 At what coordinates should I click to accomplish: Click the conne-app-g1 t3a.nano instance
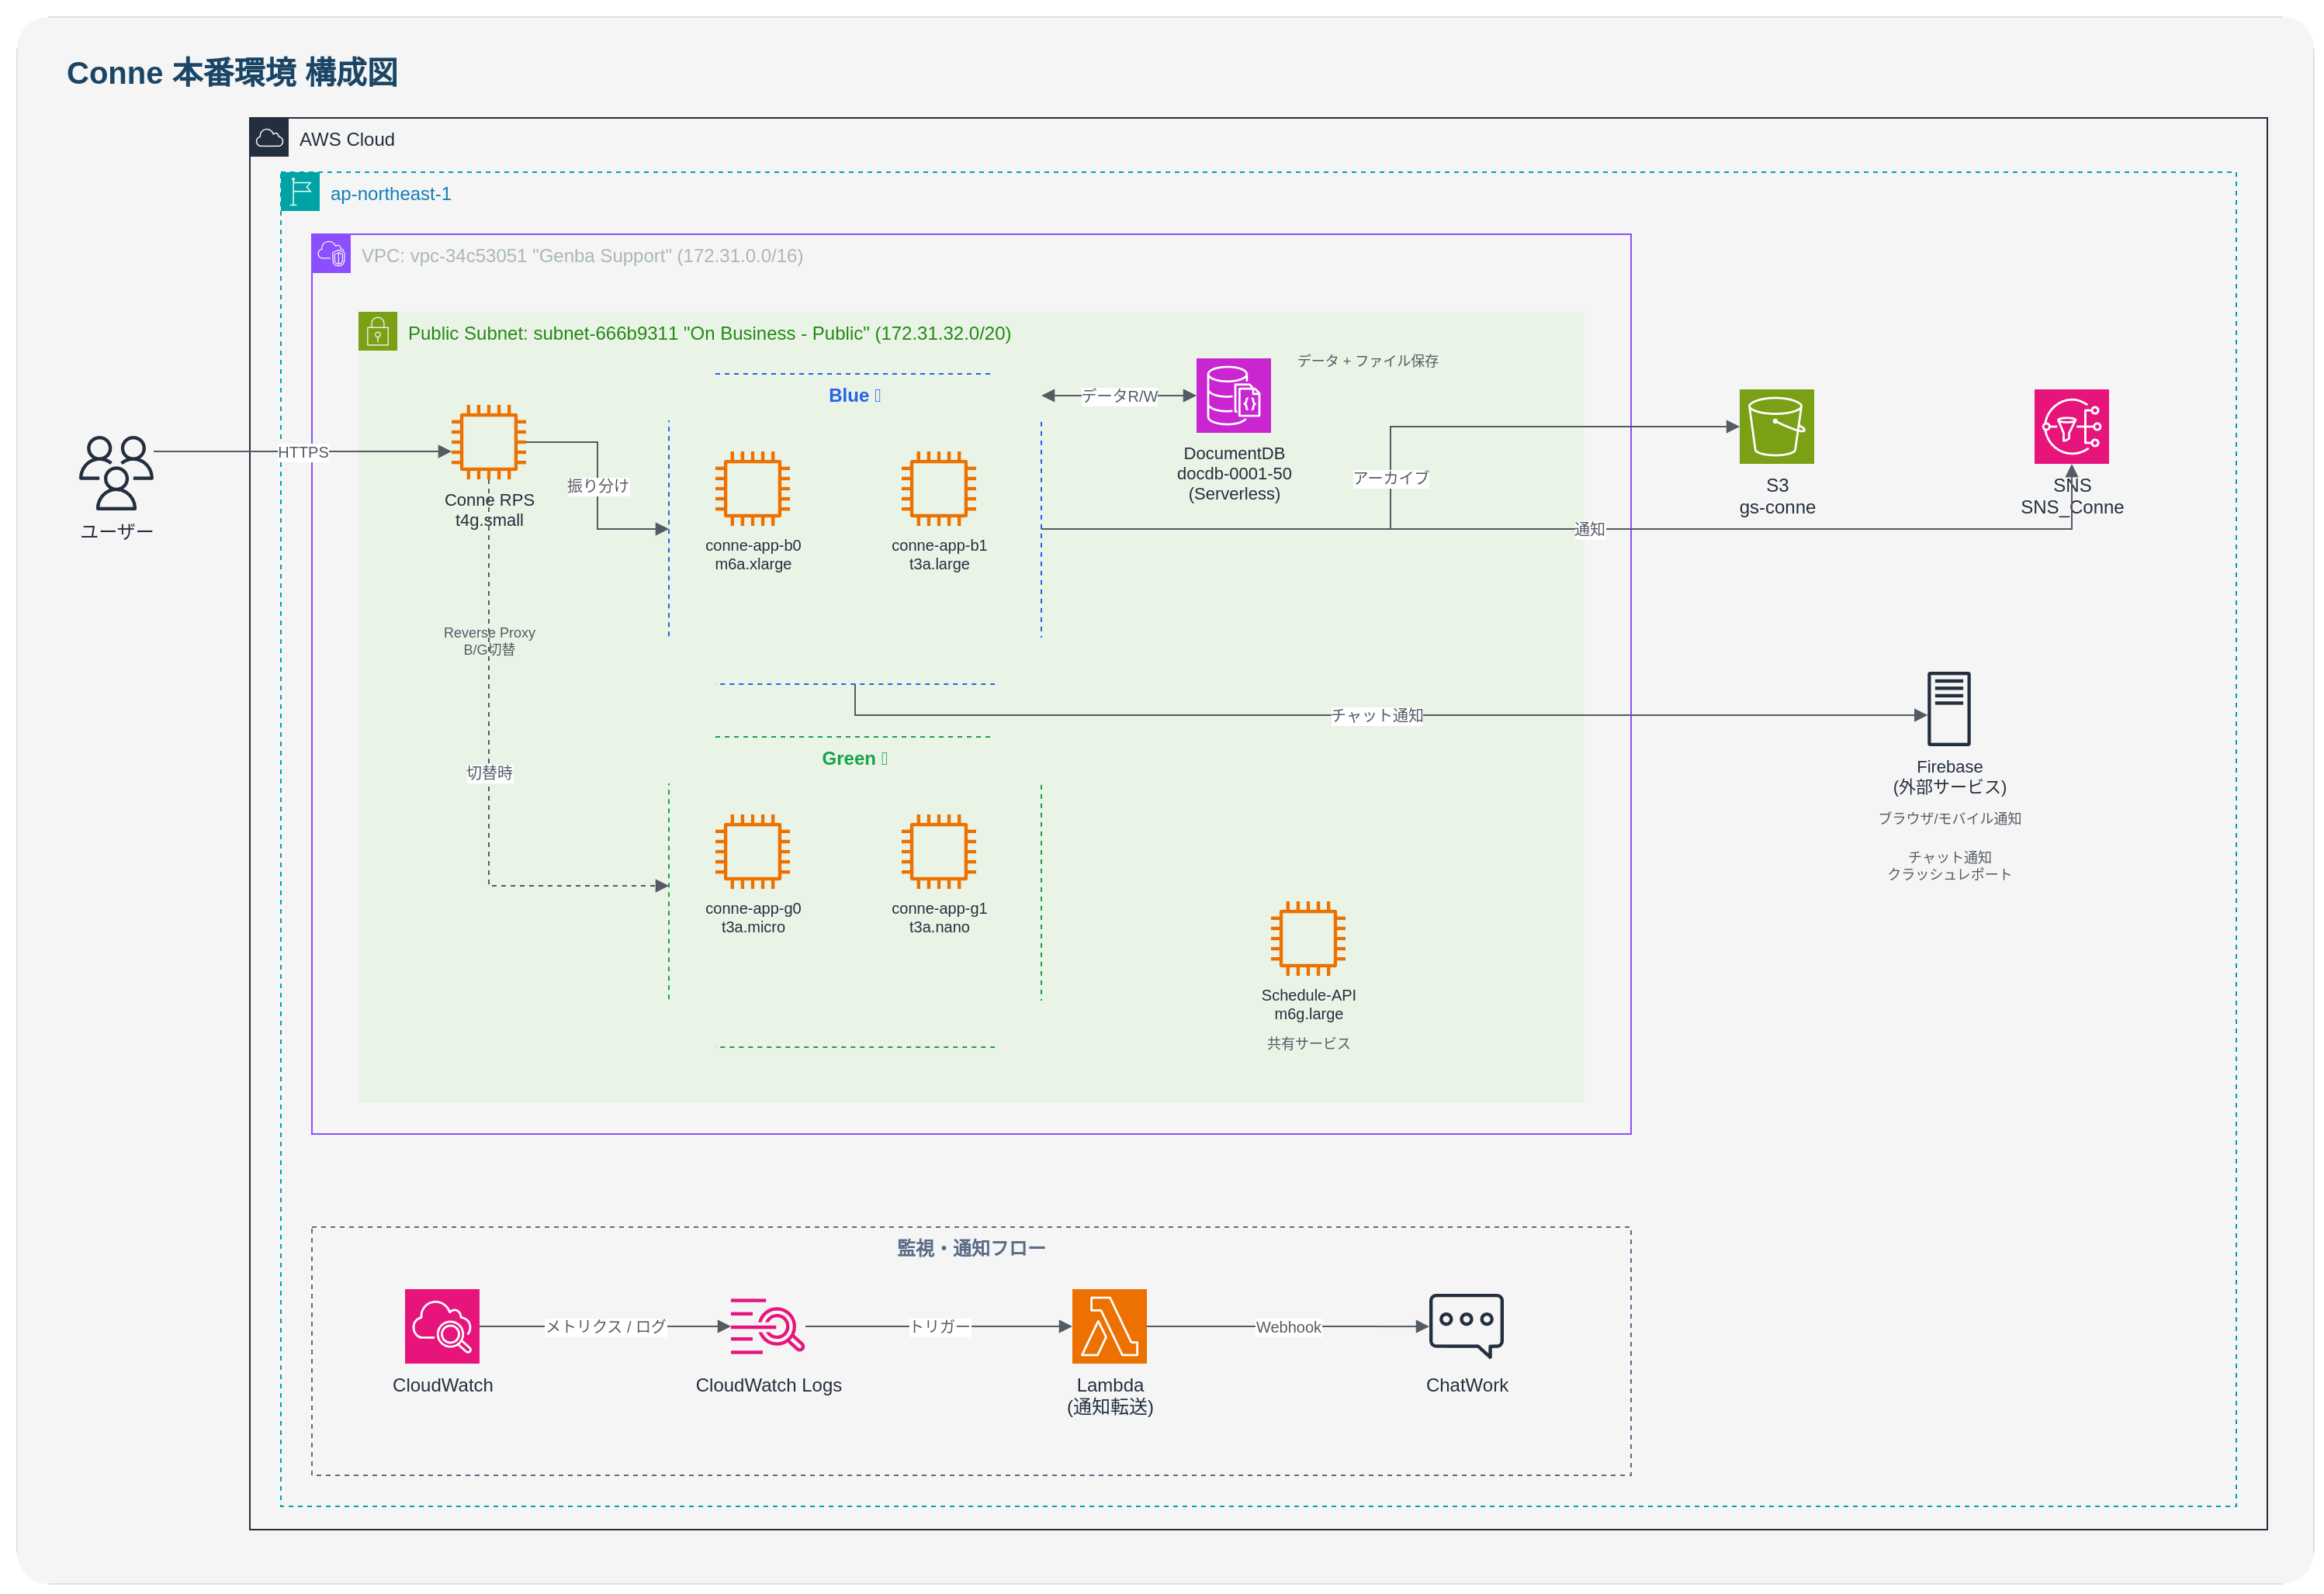click(938, 852)
